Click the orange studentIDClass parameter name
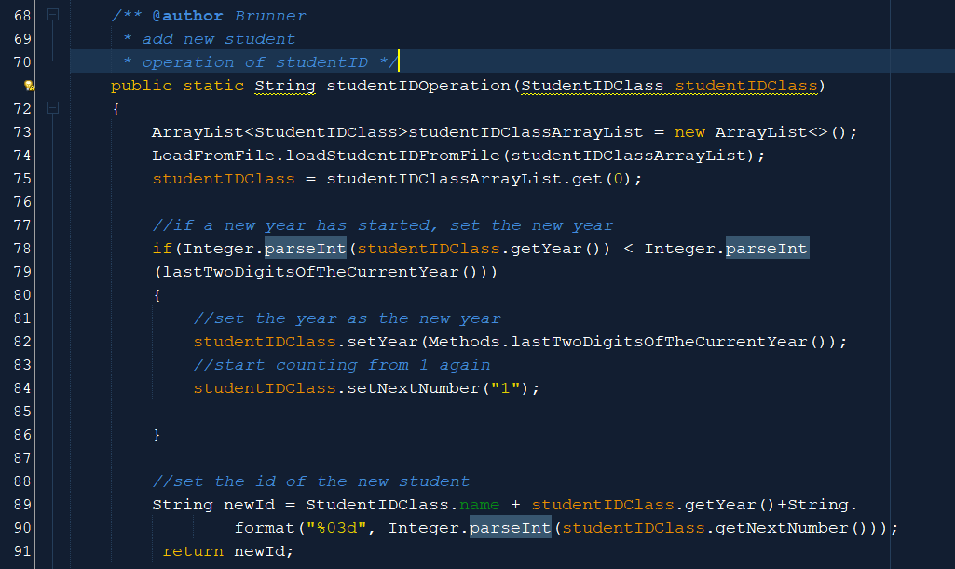Viewport: 955px width, 569px height. click(746, 86)
